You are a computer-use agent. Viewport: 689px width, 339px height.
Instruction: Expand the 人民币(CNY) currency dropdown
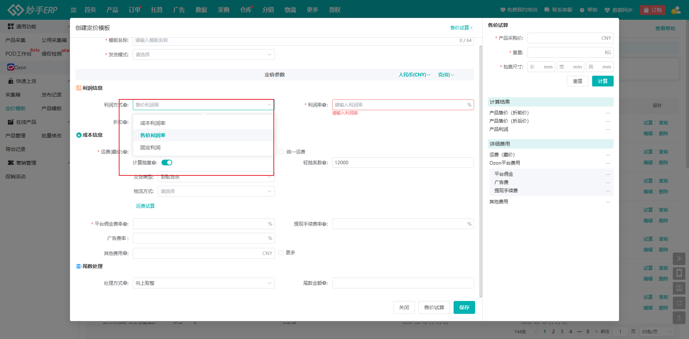coord(414,75)
